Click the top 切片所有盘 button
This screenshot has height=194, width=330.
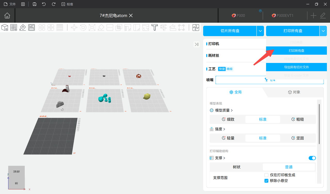click(230, 31)
